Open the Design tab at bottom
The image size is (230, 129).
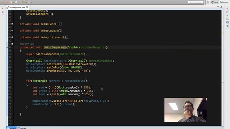point(22,128)
